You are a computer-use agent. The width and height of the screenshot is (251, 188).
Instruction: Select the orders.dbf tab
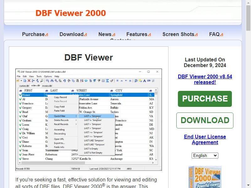point(35,86)
